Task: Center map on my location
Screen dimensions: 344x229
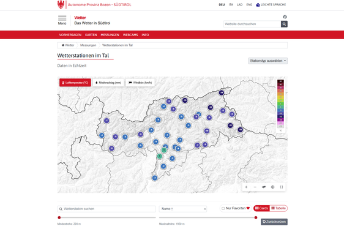Action: 272,187
